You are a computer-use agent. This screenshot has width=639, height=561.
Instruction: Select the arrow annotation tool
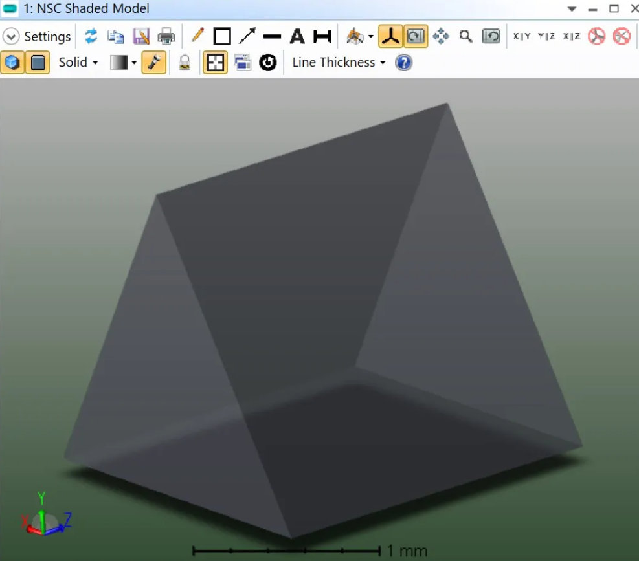247,36
